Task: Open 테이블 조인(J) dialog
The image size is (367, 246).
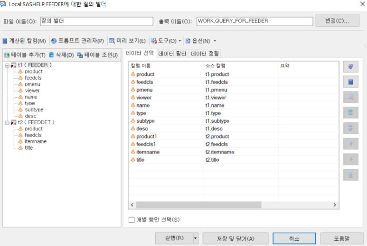Action: (x=97, y=55)
